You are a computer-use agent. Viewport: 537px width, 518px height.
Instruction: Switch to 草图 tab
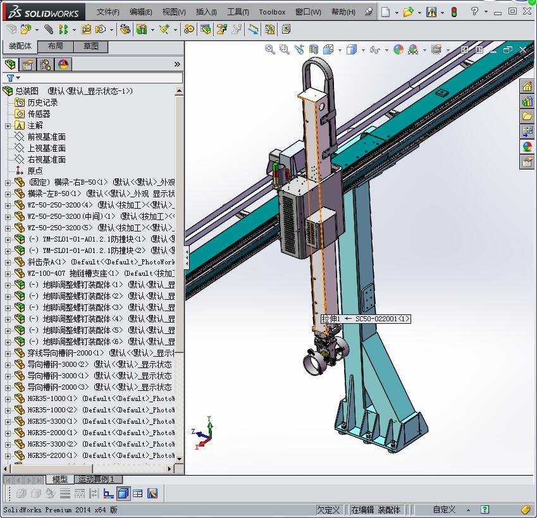click(90, 46)
